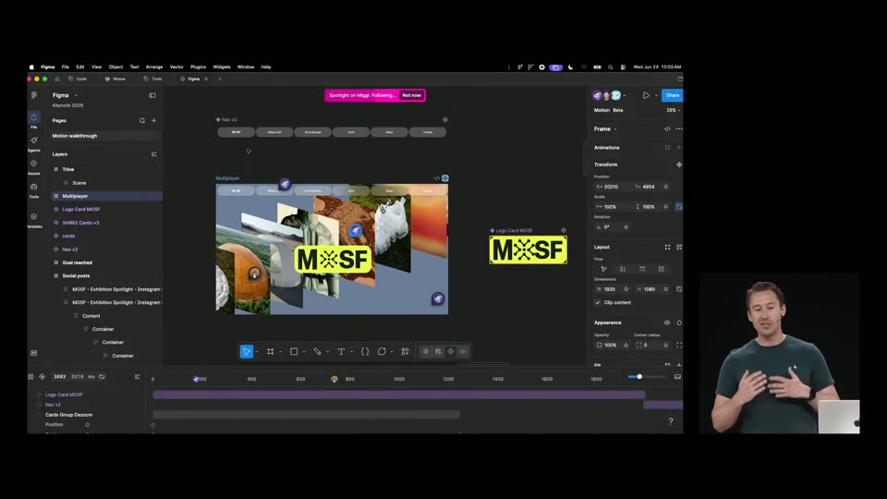Click the Actions components icon in toolbar
The height and width of the screenshot is (499, 887).
pyautogui.click(x=405, y=351)
